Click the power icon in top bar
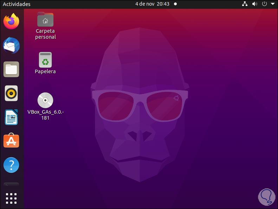 264,4
